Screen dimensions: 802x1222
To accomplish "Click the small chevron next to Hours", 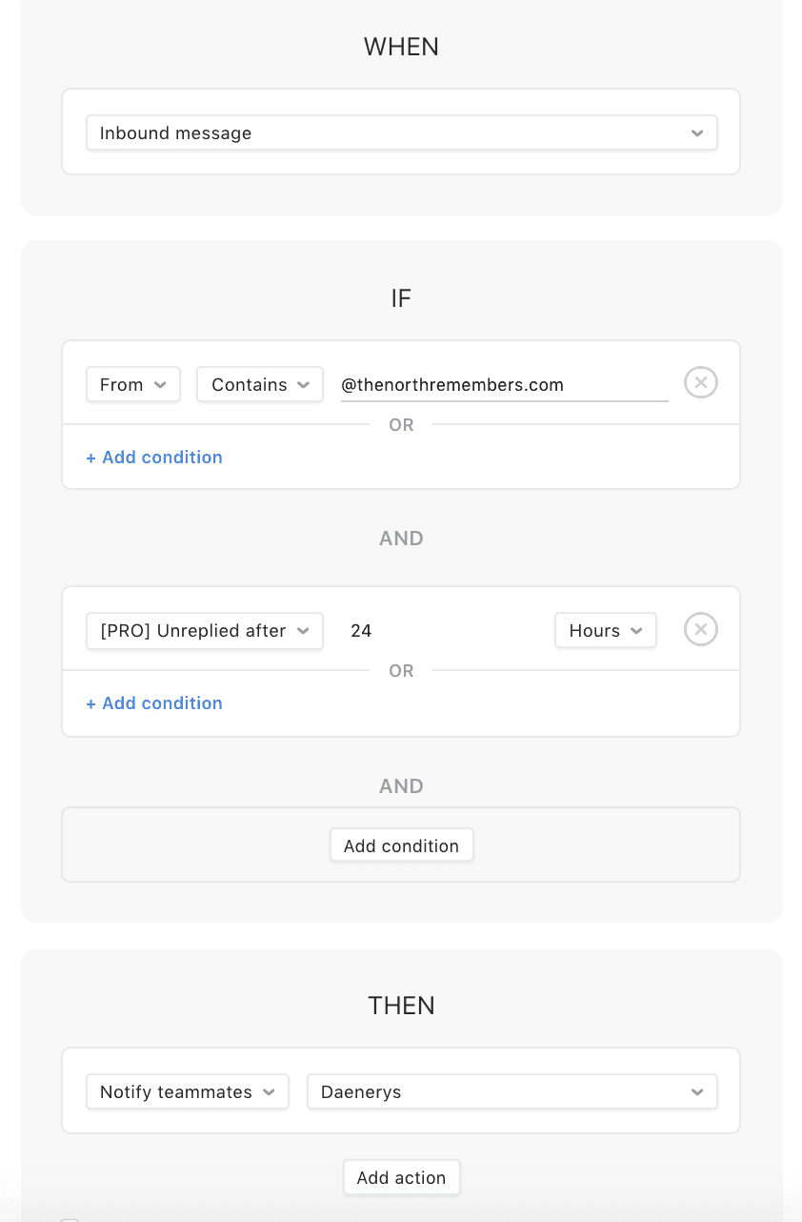I will pos(636,631).
